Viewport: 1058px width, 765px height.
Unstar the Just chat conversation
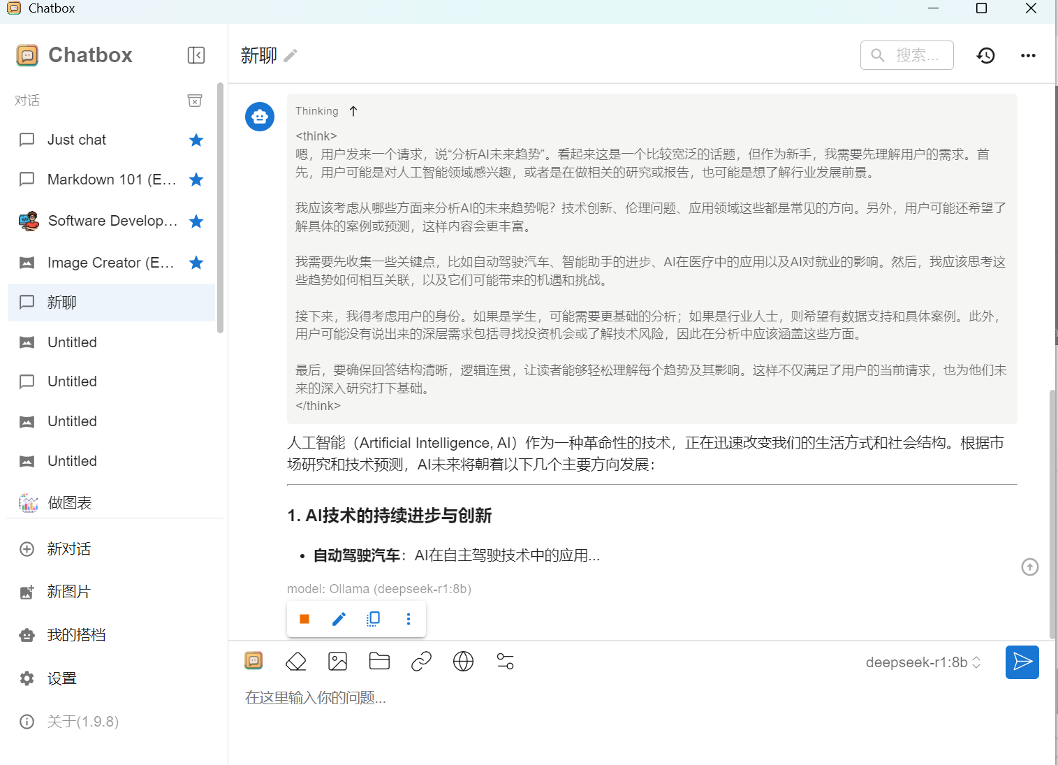tap(196, 140)
